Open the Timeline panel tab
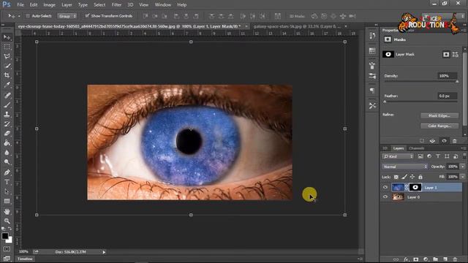 pyautogui.click(x=25, y=259)
